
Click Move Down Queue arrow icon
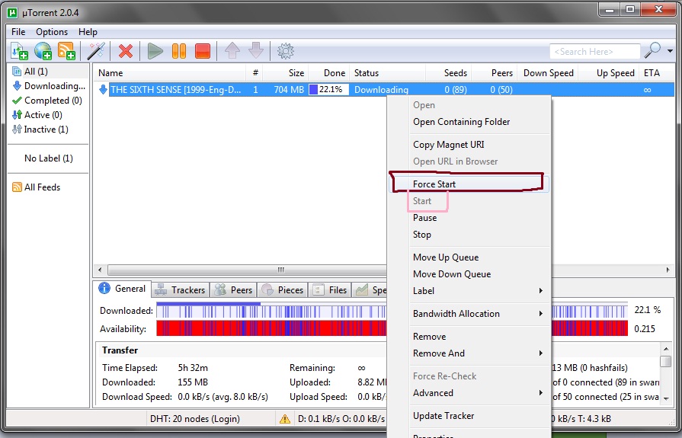pos(256,51)
